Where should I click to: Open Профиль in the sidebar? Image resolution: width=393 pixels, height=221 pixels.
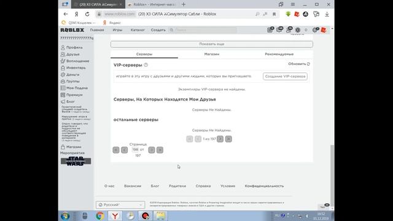pos(72,47)
